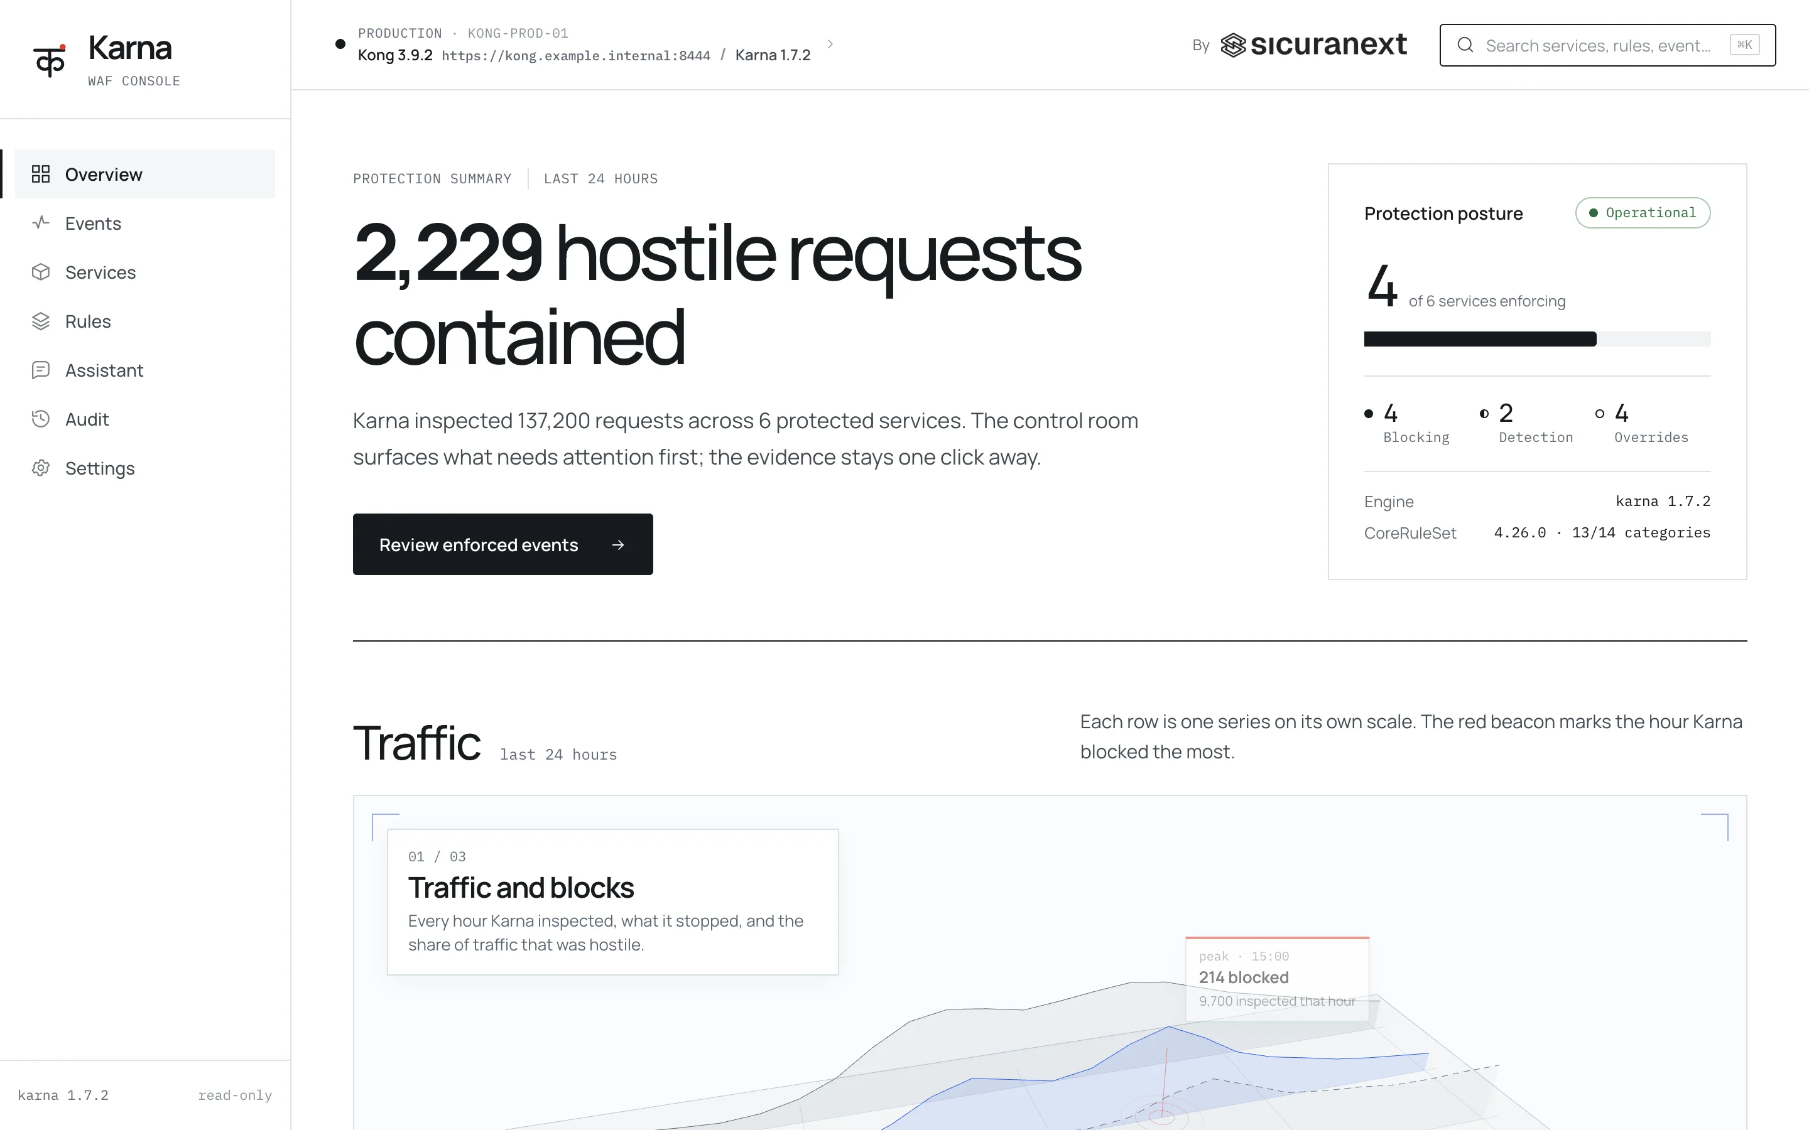Click the Events pulse icon
This screenshot has width=1809, height=1130.
(40, 223)
